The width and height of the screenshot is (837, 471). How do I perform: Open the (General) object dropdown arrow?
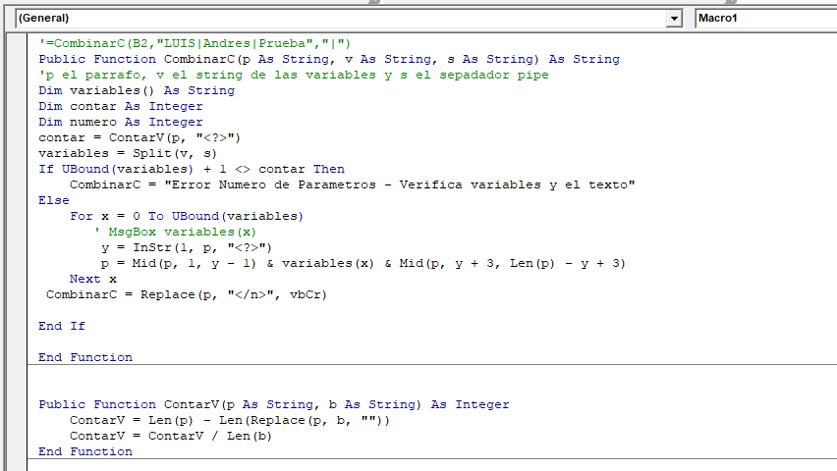(x=674, y=19)
